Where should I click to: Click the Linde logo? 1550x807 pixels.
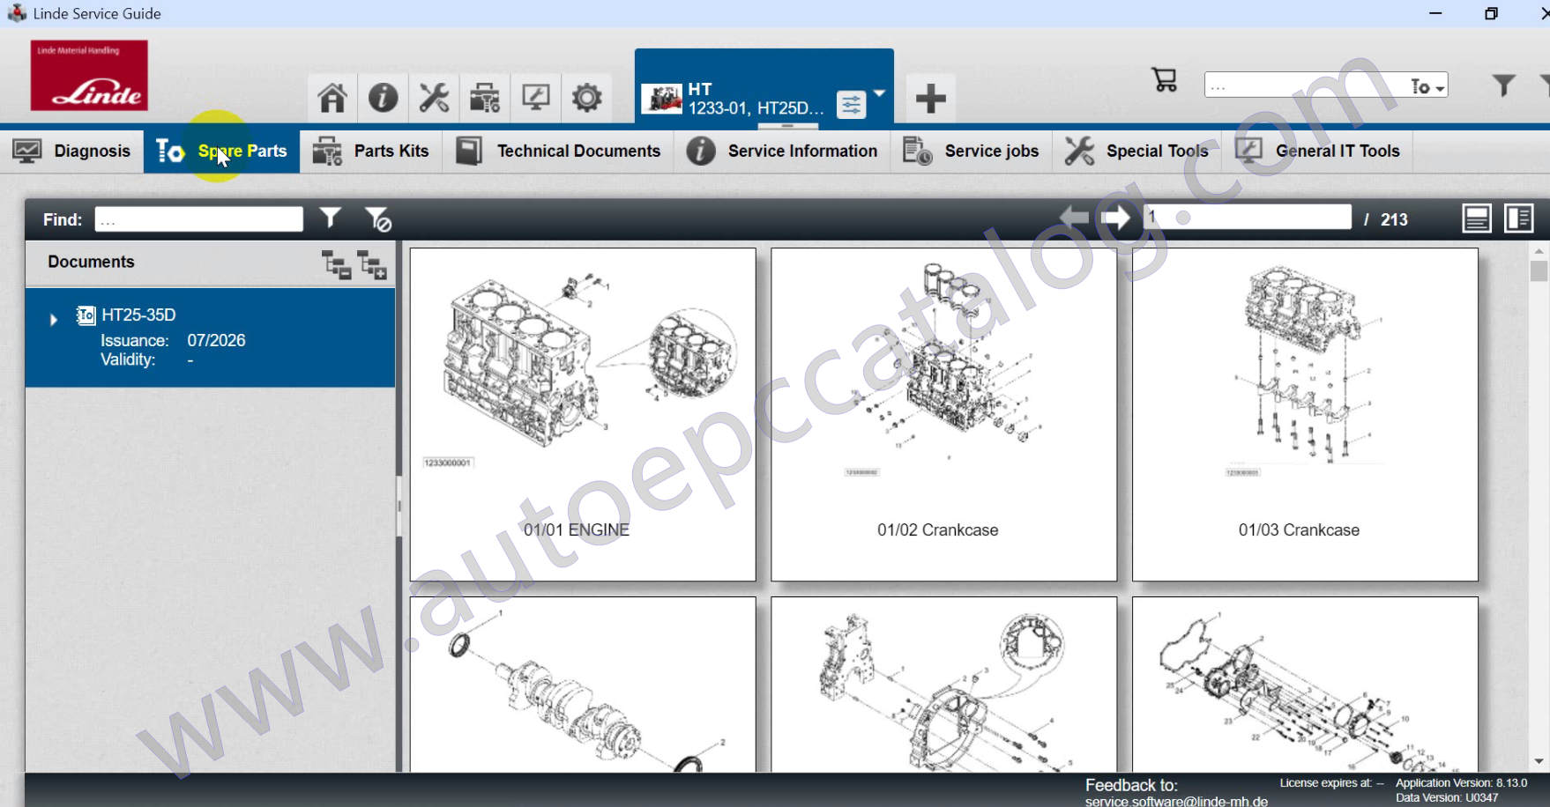click(89, 75)
